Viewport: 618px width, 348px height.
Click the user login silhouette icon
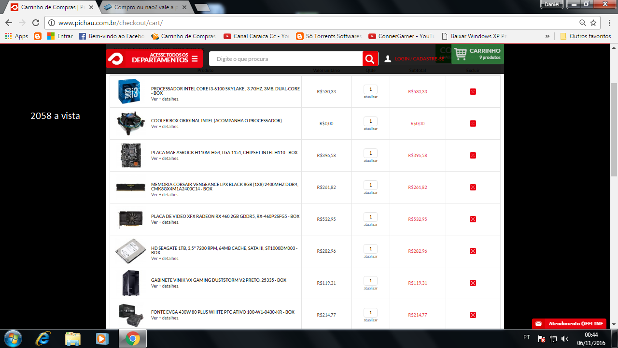(x=388, y=59)
